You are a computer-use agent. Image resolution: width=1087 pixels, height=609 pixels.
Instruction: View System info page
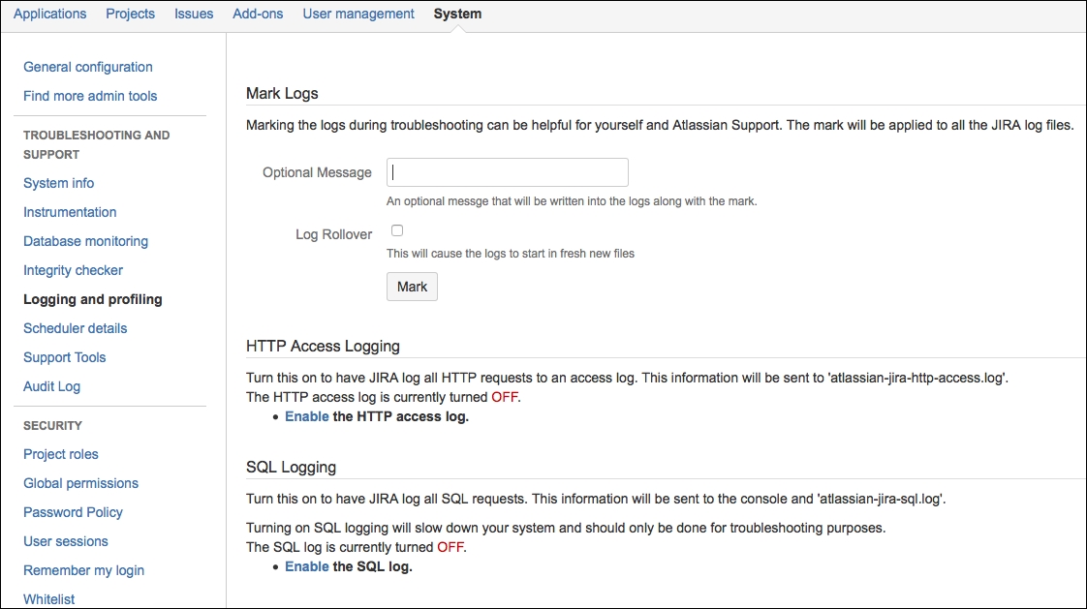(58, 183)
